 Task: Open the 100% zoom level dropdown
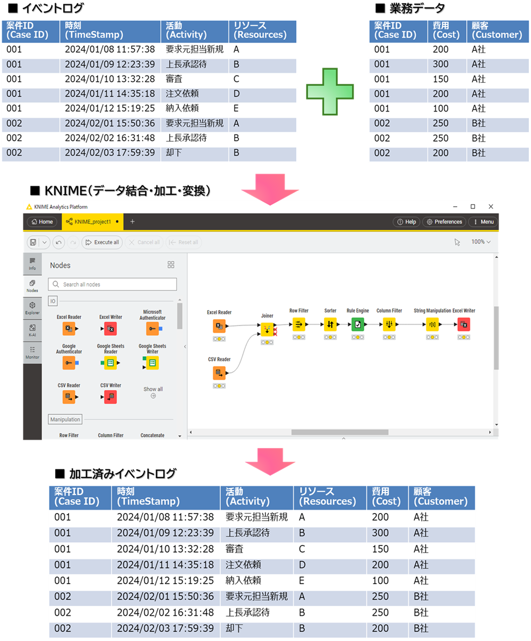pos(481,242)
